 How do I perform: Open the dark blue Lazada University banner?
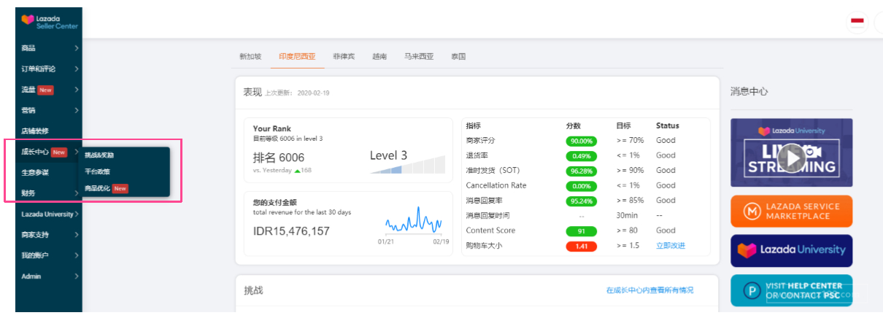[791, 250]
